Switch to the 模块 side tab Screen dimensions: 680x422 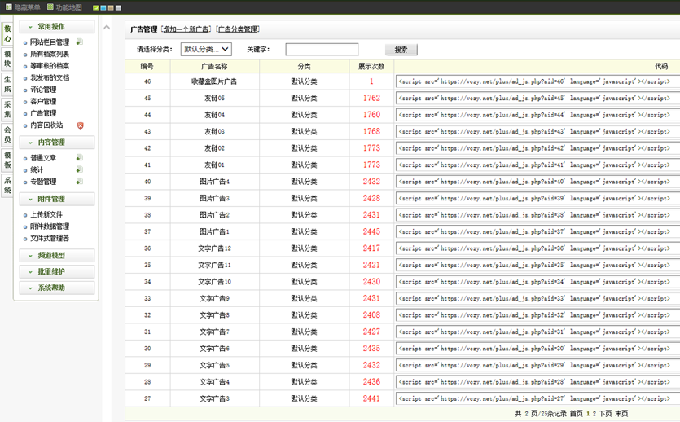coord(7,59)
